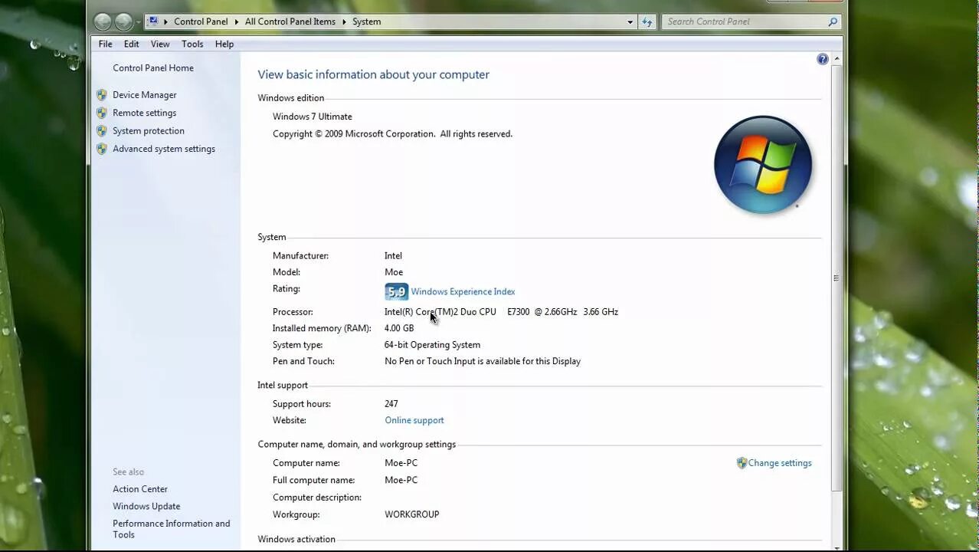Click shield icon next to Device Manager
Viewport: 979px width, 552px height.
(102, 95)
